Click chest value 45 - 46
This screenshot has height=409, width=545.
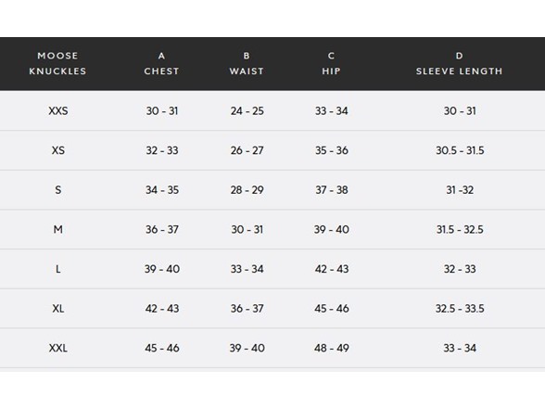coord(162,348)
